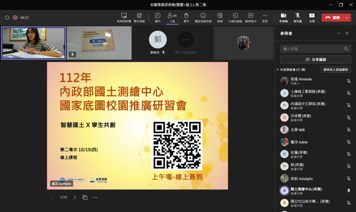Click the self-view avatar tile at right
This screenshot has height=212, width=356.
243,43
